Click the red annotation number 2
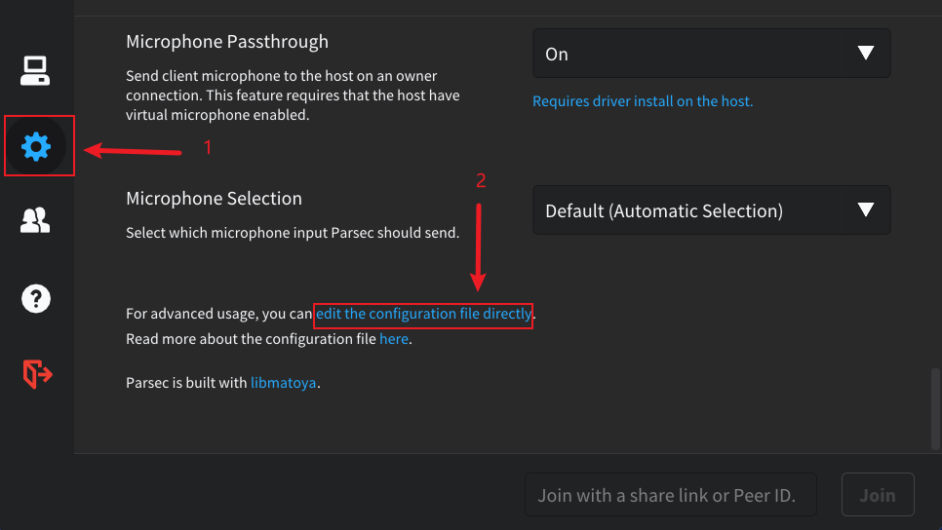Image resolution: width=942 pixels, height=530 pixels. click(x=481, y=180)
